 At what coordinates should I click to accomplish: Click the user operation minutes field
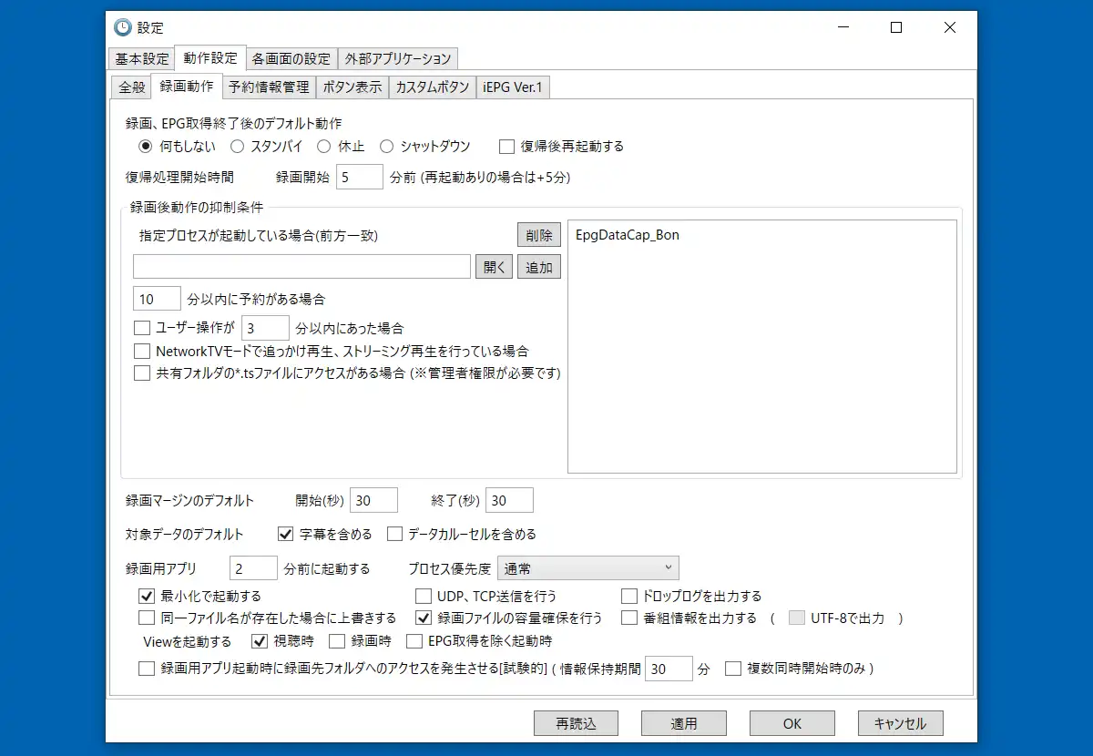pyautogui.click(x=266, y=328)
